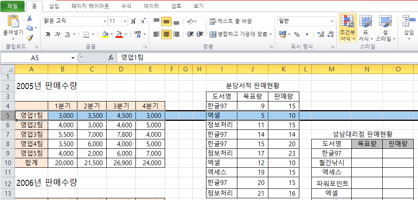
Task: Click the fx insert function icon
Action: click(111, 58)
